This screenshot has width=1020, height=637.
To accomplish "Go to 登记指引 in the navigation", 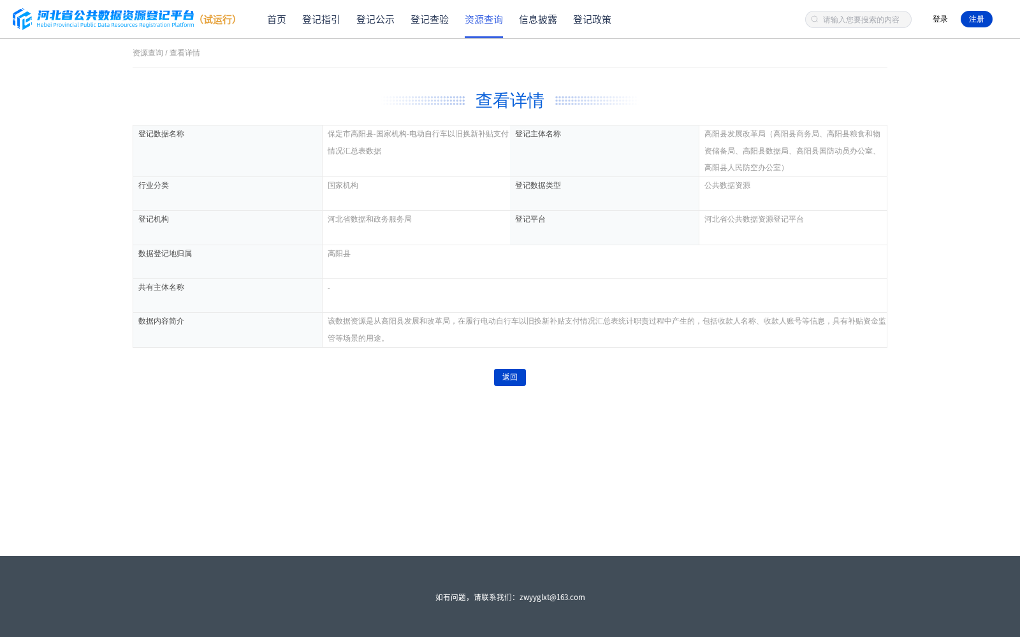I will 321,19.
